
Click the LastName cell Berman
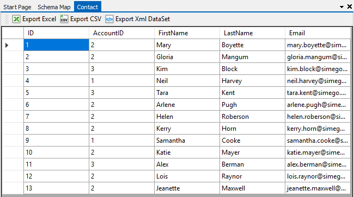[x=252, y=164]
